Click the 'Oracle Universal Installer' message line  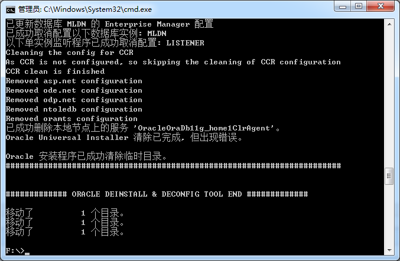pos(66,138)
